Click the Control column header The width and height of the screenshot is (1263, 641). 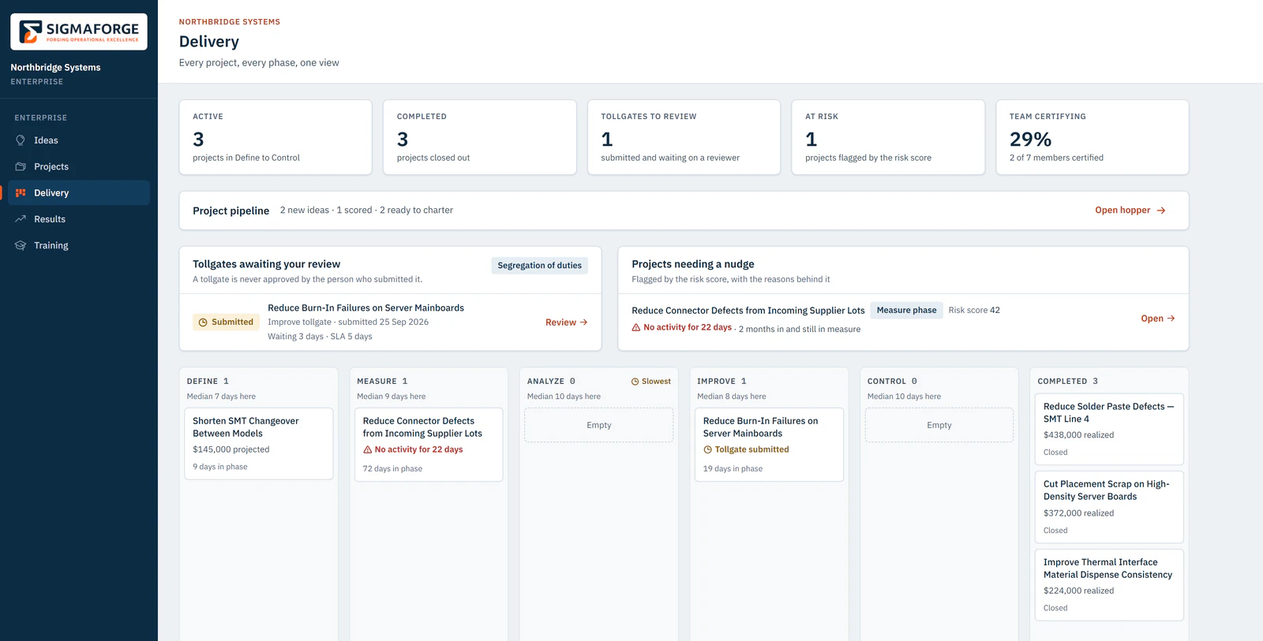(892, 382)
